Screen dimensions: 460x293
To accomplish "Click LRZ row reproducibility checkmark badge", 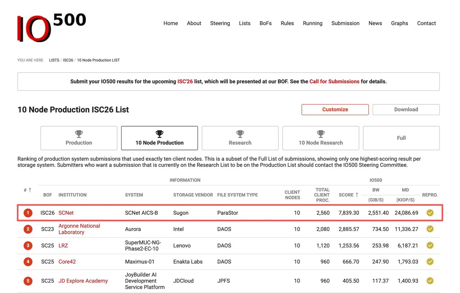I will click(430, 245).
